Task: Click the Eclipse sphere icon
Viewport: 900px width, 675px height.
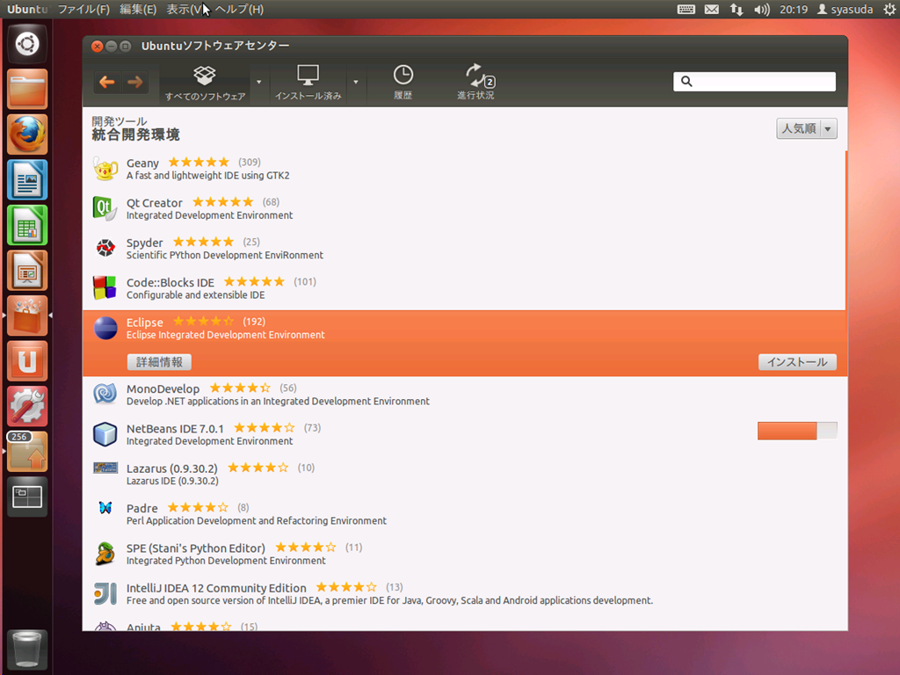Action: (x=105, y=328)
